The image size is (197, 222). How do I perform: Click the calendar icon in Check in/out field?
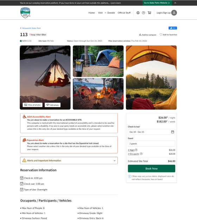(173, 132)
